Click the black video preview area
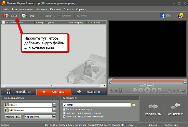Viewport: 188px width, 127px height. coord(147,49)
